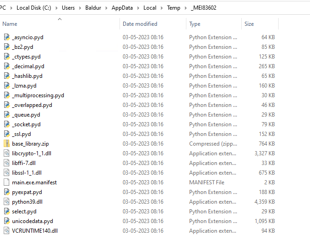Screen dimensions: 310x247
Task: Click the _ssl.pyd file icon
Action: coord(6,134)
